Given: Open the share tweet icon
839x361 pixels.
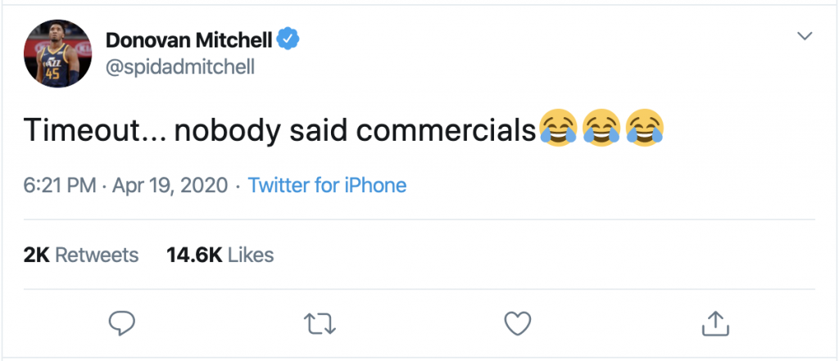Looking at the screenshot, I should 715,323.
